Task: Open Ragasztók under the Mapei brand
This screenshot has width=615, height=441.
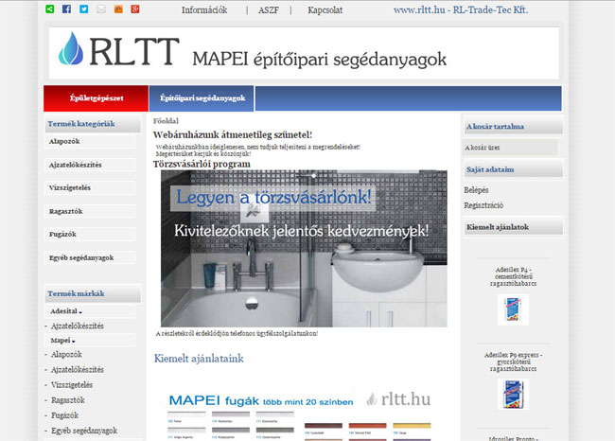Action: click(68, 400)
